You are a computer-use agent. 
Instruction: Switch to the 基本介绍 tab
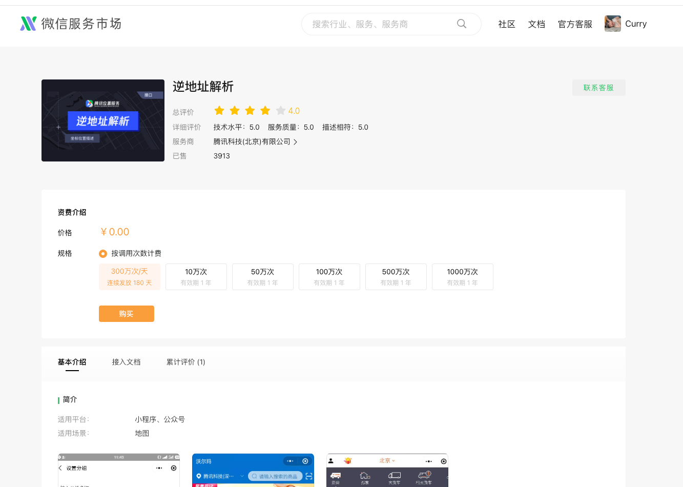[72, 362]
